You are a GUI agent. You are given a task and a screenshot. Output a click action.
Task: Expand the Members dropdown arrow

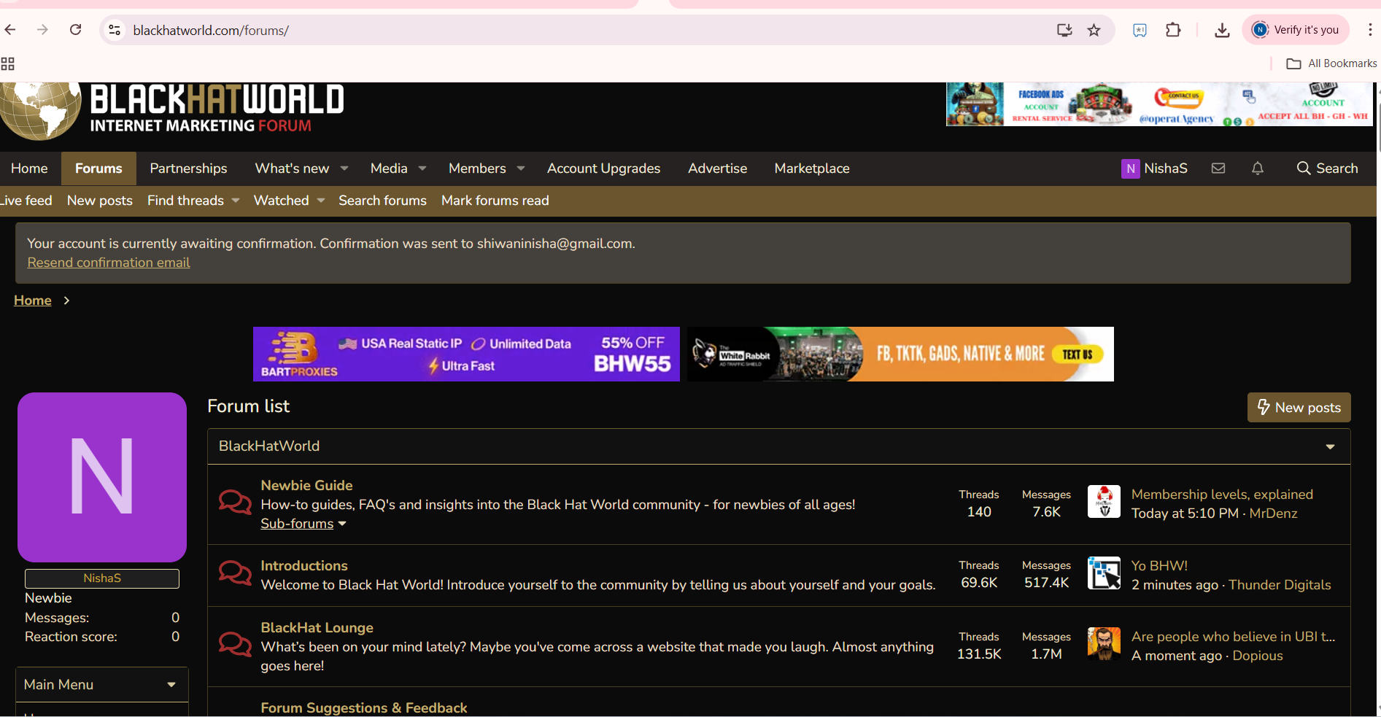[521, 168]
